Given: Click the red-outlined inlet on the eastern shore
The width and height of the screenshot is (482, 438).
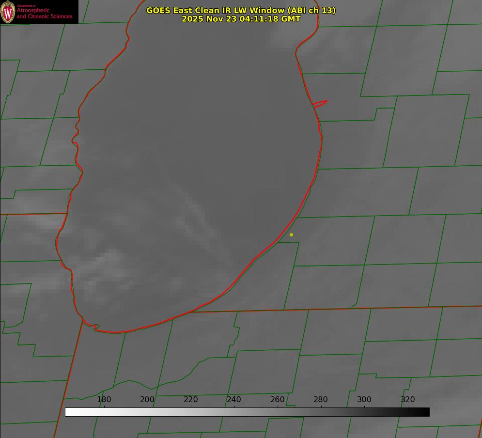Looking at the screenshot, I should point(320,104).
